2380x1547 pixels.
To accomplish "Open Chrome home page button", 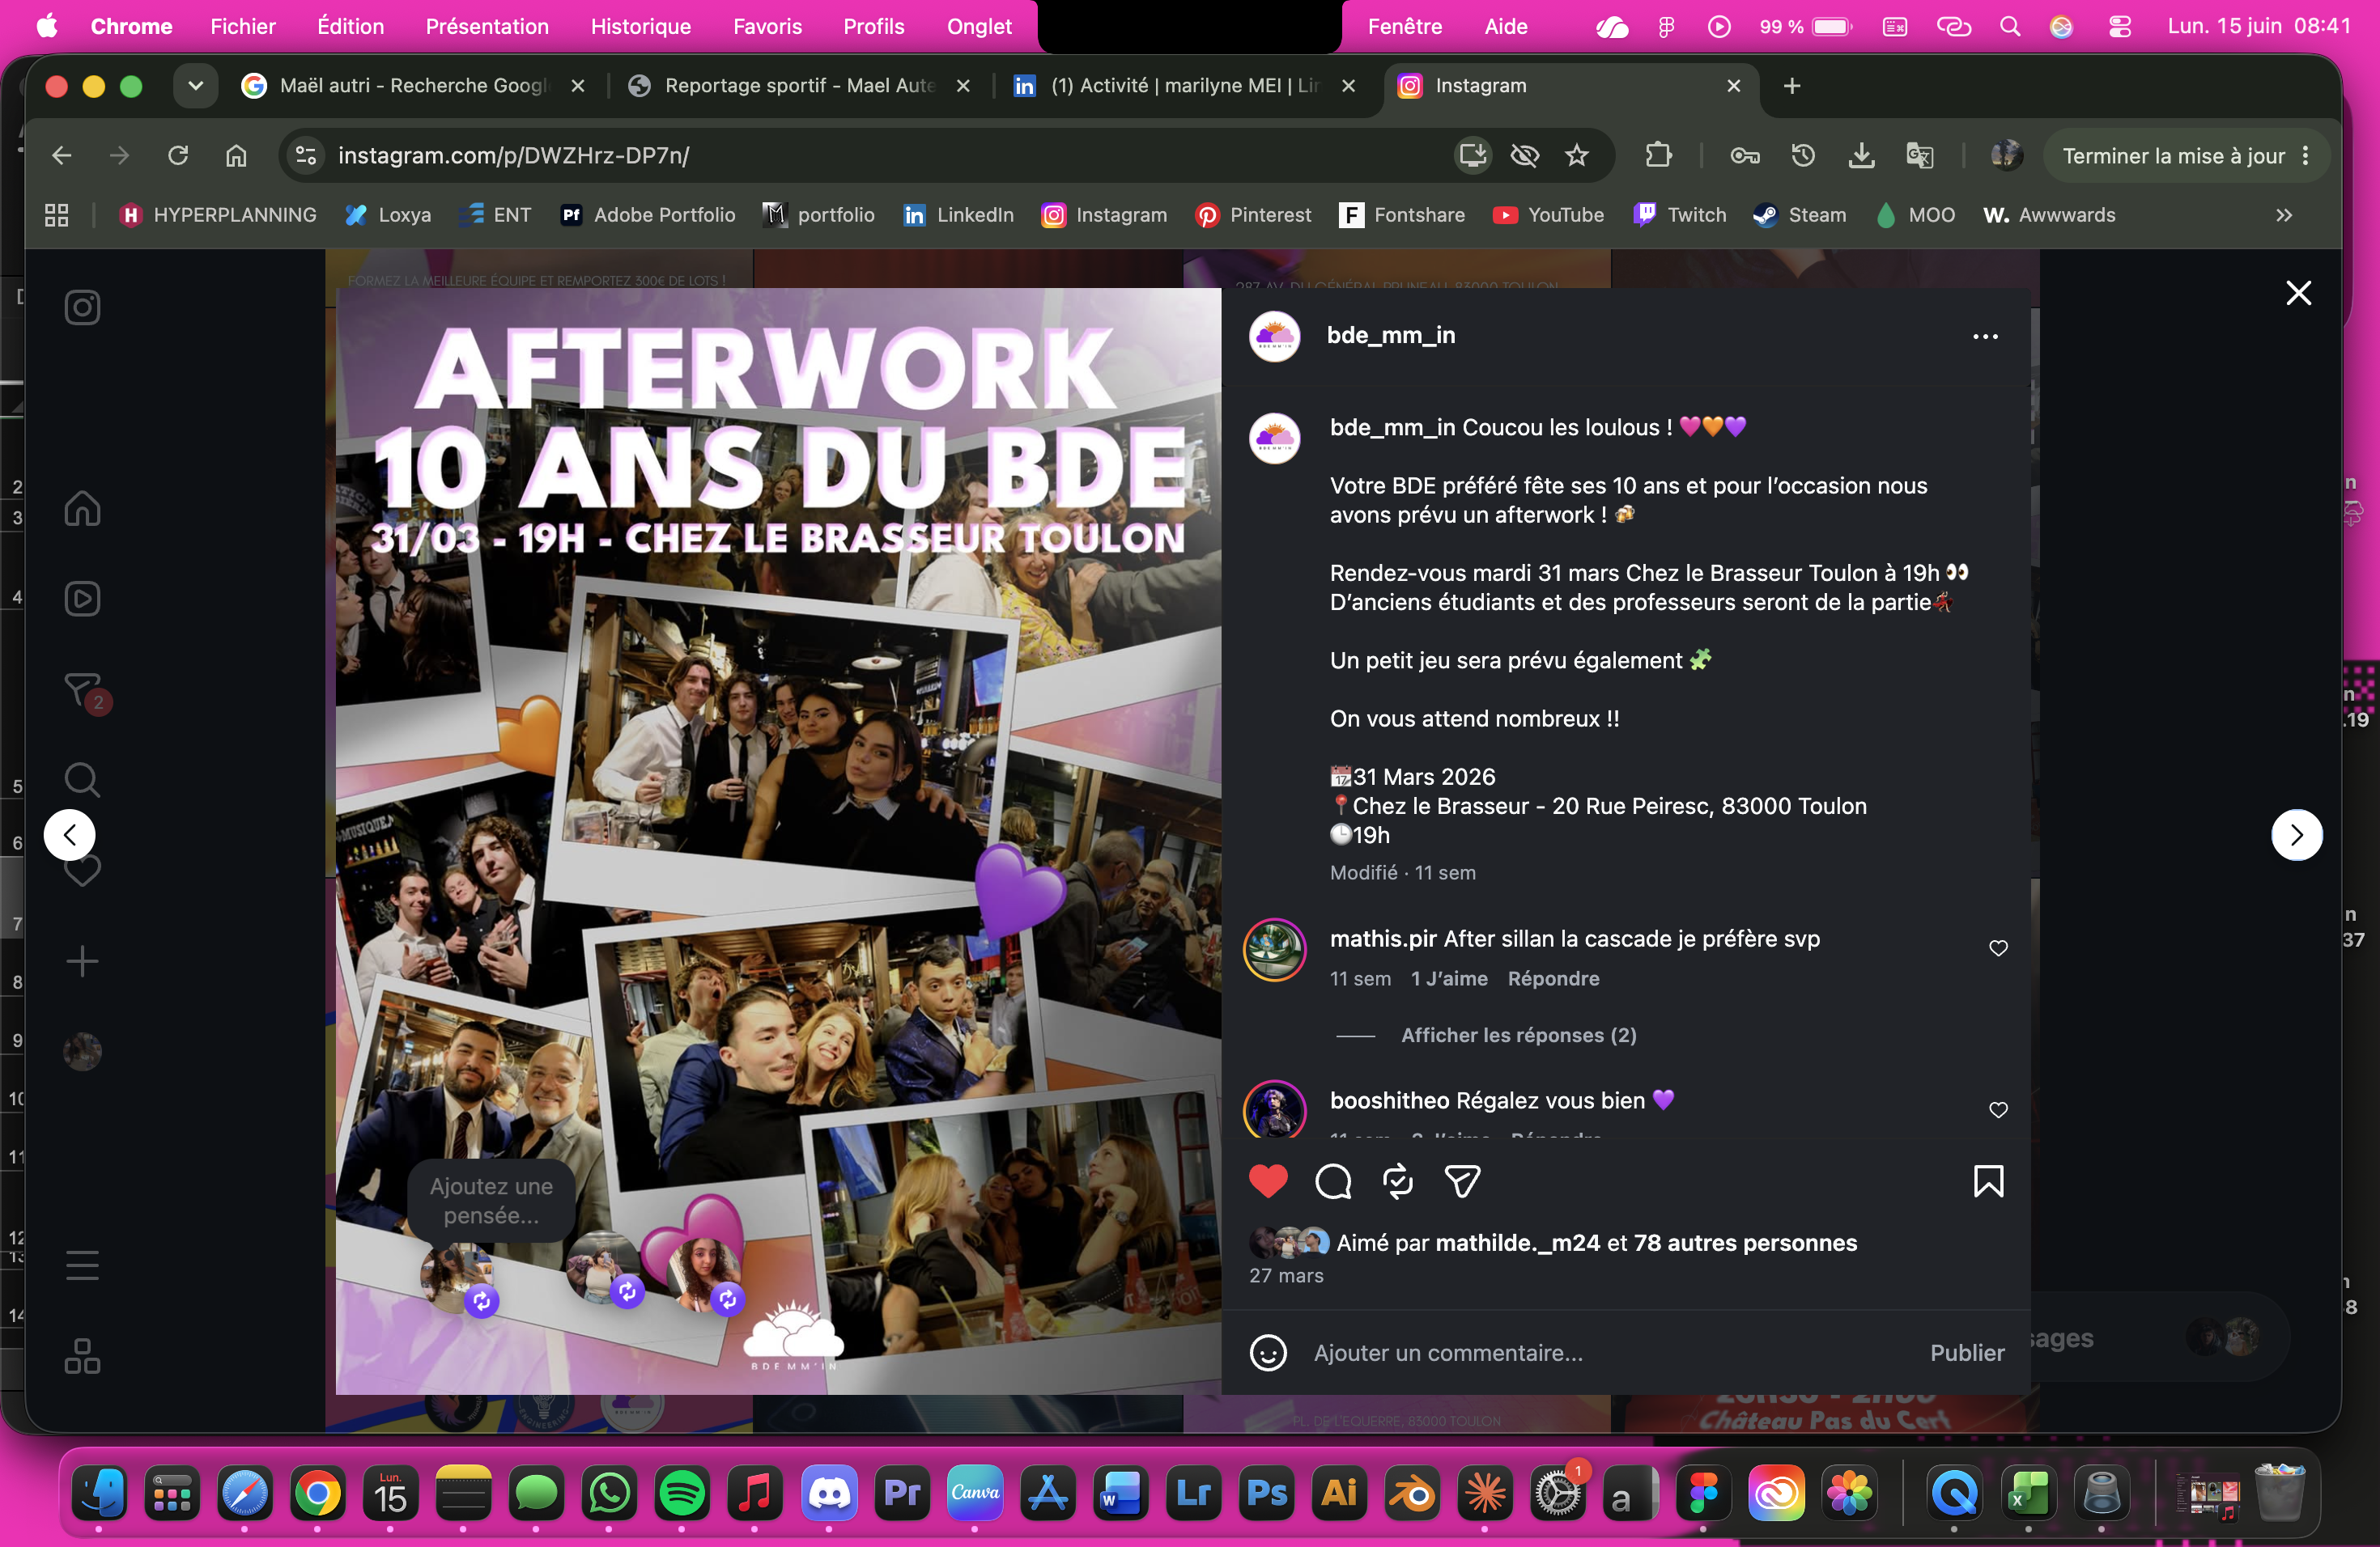I will [236, 155].
